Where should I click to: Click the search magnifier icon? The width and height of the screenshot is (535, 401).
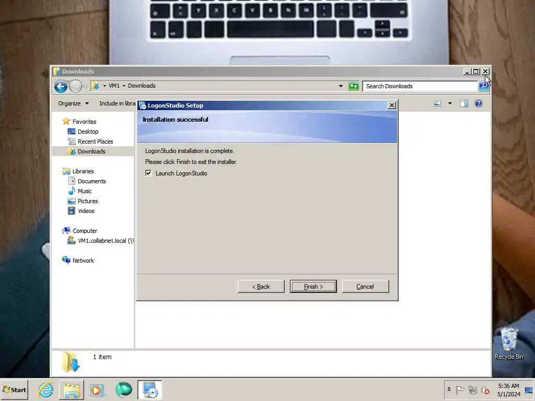pyautogui.click(x=483, y=86)
